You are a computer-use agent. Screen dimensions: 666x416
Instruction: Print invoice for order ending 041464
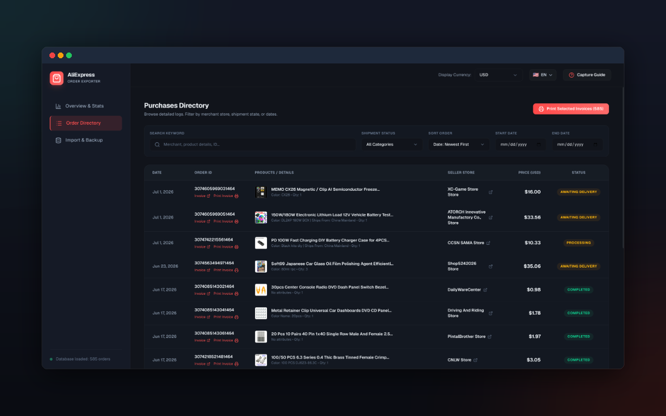coord(226,317)
